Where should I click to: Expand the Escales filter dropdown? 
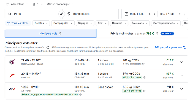(41, 23)
